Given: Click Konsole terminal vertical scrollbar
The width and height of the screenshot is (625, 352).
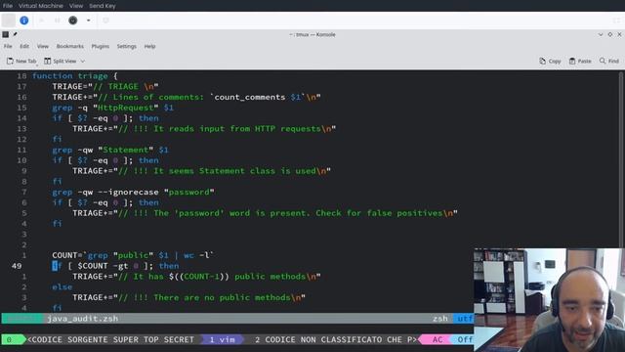Looking at the screenshot, I should point(621,159).
